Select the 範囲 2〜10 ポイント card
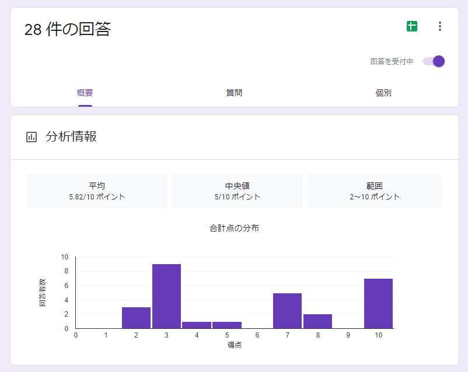468x372 pixels. [375, 191]
